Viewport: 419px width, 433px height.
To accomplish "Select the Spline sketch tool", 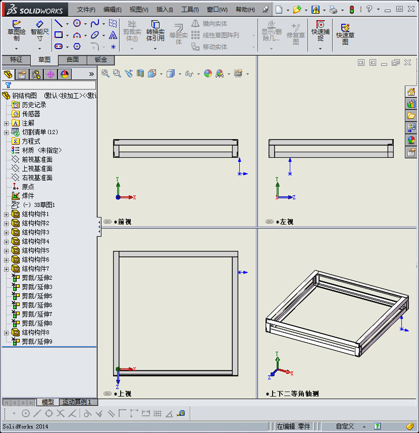I will coord(95,23).
